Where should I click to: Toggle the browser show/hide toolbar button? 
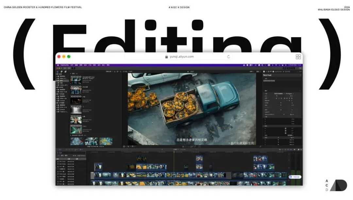tap(284, 68)
